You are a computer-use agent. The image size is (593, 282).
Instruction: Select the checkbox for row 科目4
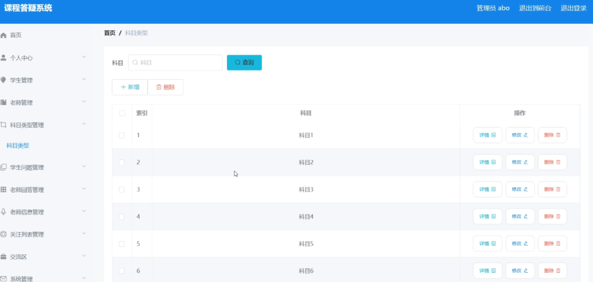pyautogui.click(x=122, y=217)
